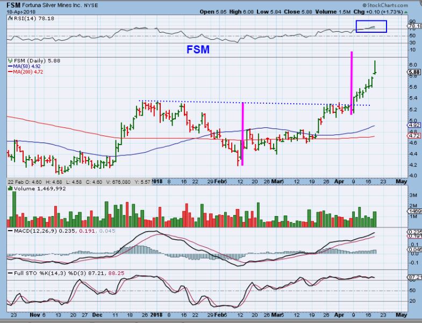
Task: Click the StockCharts.com watermark link
Action: (x=385, y=5)
